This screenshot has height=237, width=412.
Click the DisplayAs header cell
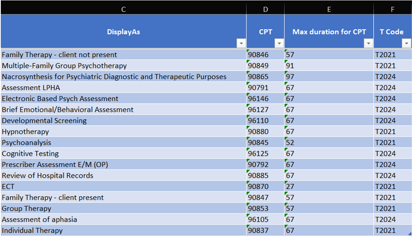pyautogui.click(x=123, y=31)
